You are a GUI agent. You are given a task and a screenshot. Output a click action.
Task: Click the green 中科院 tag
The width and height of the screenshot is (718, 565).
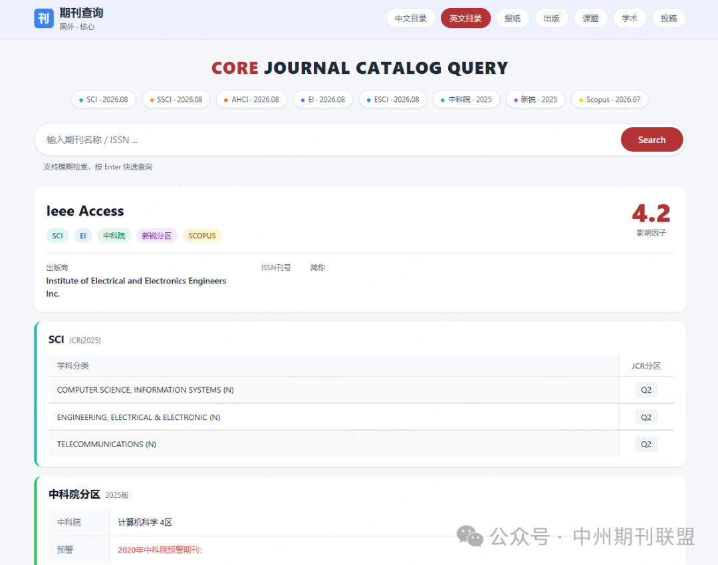click(x=114, y=236)
